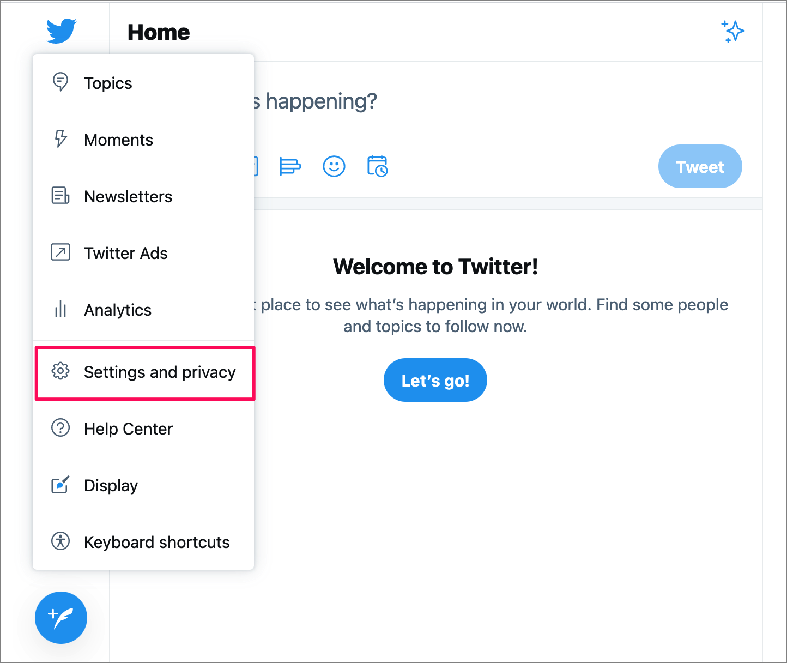Image resolution: width=787 pixels, height=663 pixels.
Task: Open the emoji picker in the composer
Action: (334, 166)
